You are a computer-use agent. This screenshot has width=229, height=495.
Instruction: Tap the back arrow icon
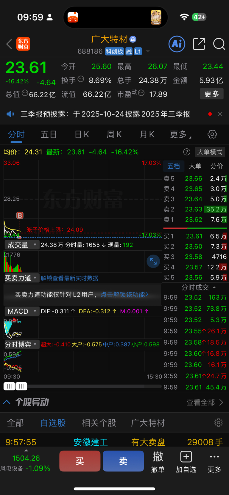pyautogui.click(x=9, y=44)
